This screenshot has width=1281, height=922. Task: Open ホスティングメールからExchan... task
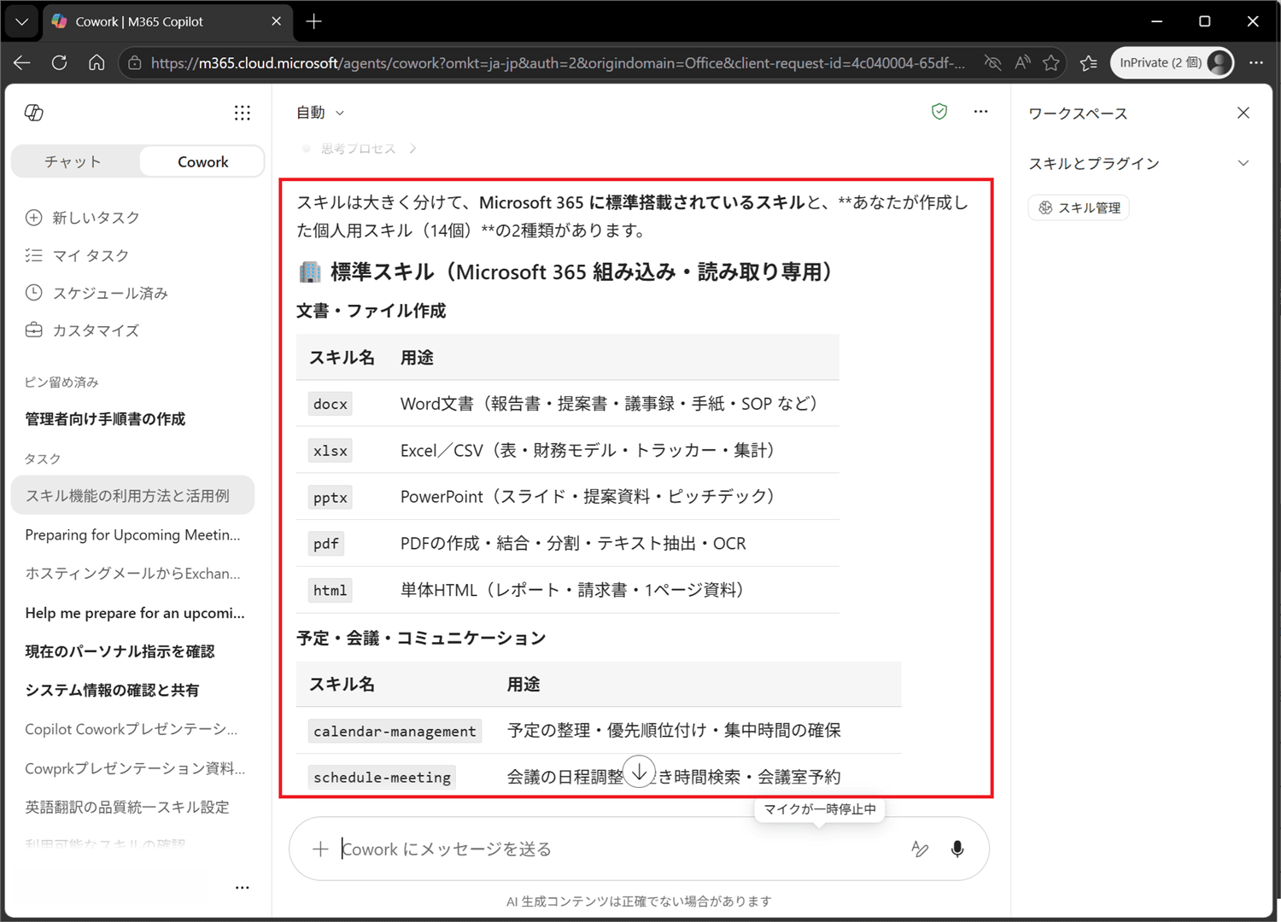132,574
